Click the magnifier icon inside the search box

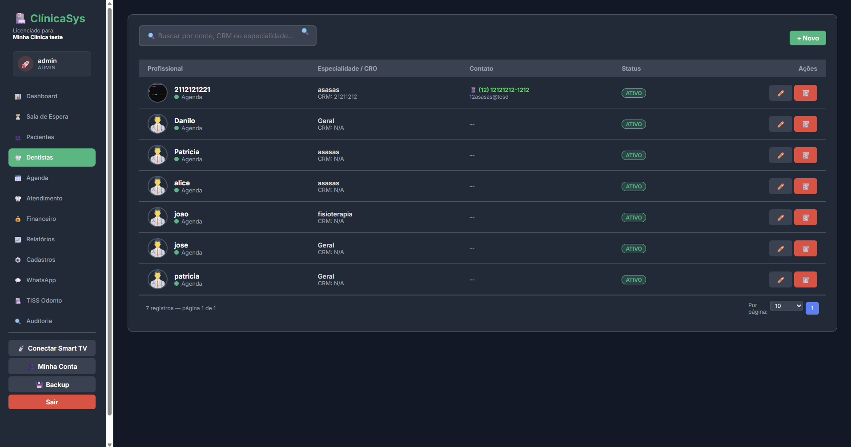tap(305, 32)
